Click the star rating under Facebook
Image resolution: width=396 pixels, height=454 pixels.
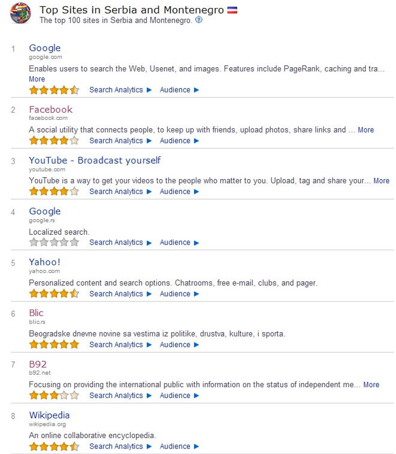tap(54, 141)
